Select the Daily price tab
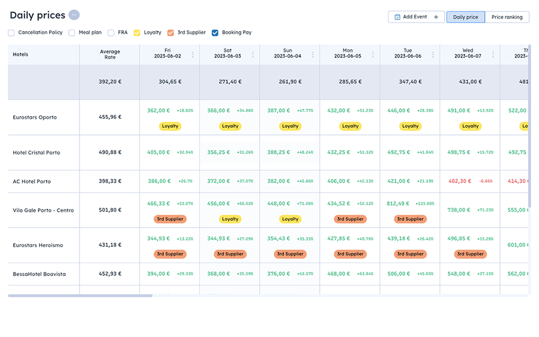The width and height of the screenshot is (539, 337). pos(465,17)
